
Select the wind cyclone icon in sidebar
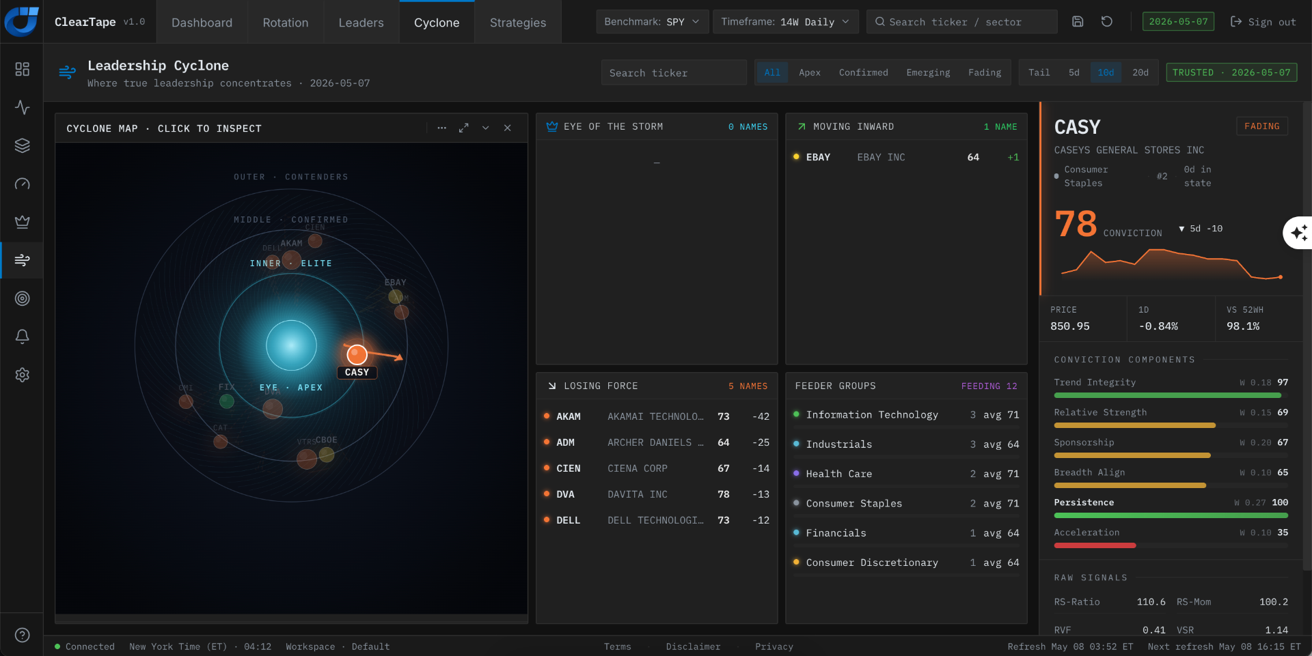coord(22,260)
